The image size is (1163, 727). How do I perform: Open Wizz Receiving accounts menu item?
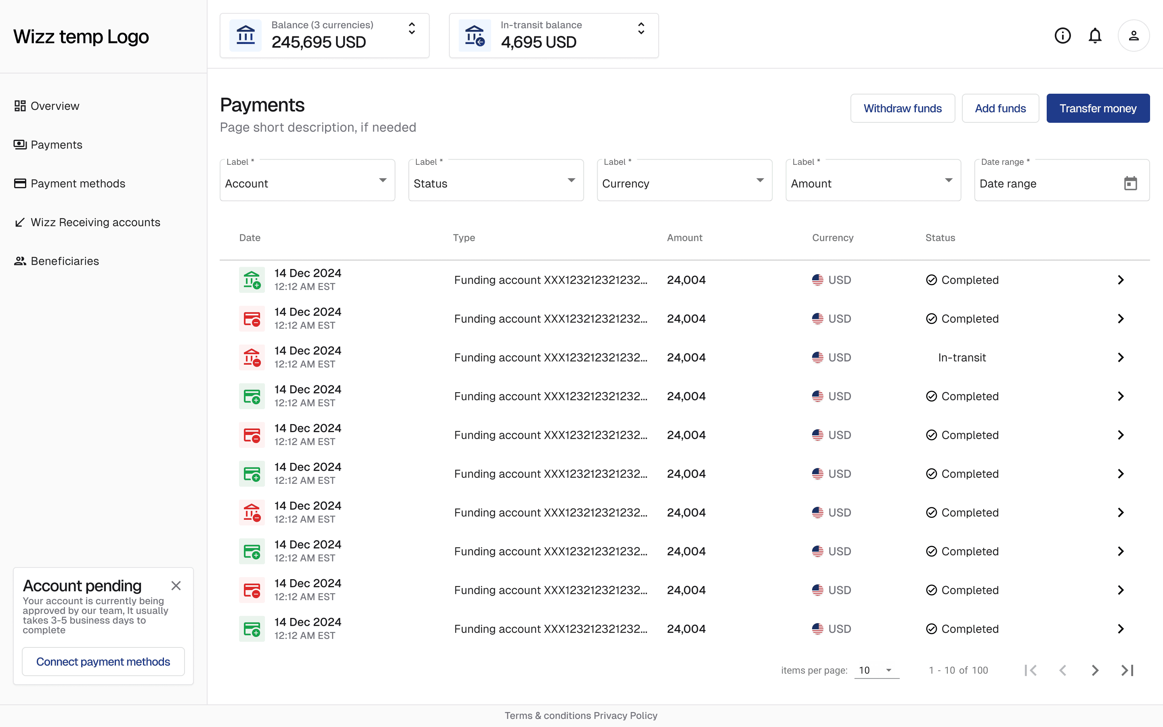[95, 222]
